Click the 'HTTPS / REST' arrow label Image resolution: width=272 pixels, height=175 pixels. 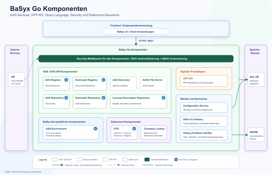pos(146,41)
